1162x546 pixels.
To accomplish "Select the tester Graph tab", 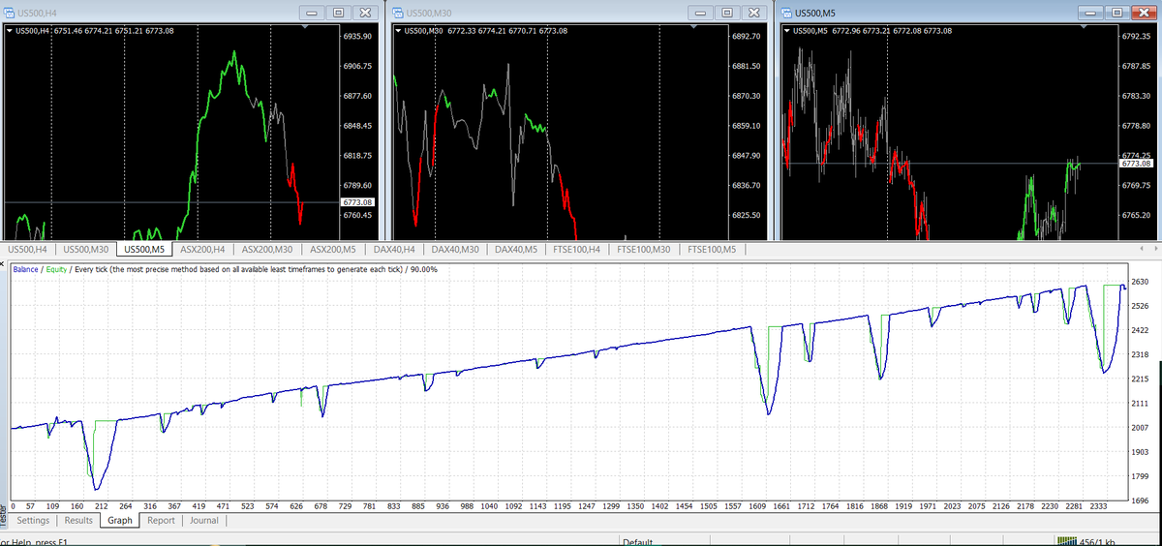I will pyautogui.click(x=120, y=520).
